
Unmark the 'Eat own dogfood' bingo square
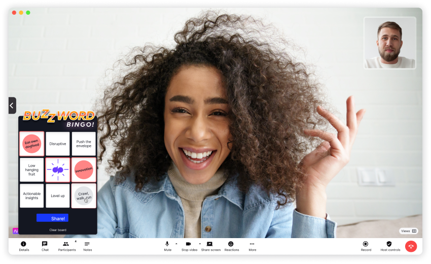[31, 144]
